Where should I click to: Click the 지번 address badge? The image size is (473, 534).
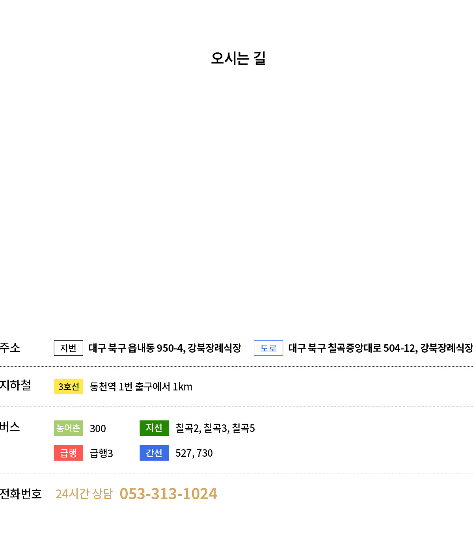click(x=69, y=348)
